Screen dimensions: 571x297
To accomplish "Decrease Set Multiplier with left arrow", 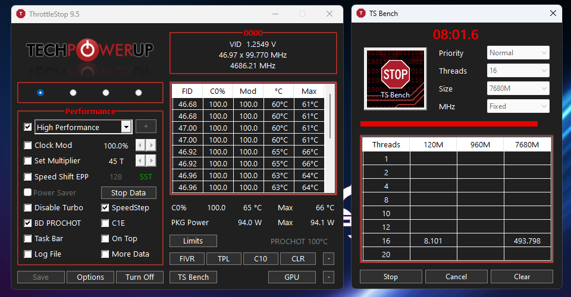I will click(x=140, y=161).
